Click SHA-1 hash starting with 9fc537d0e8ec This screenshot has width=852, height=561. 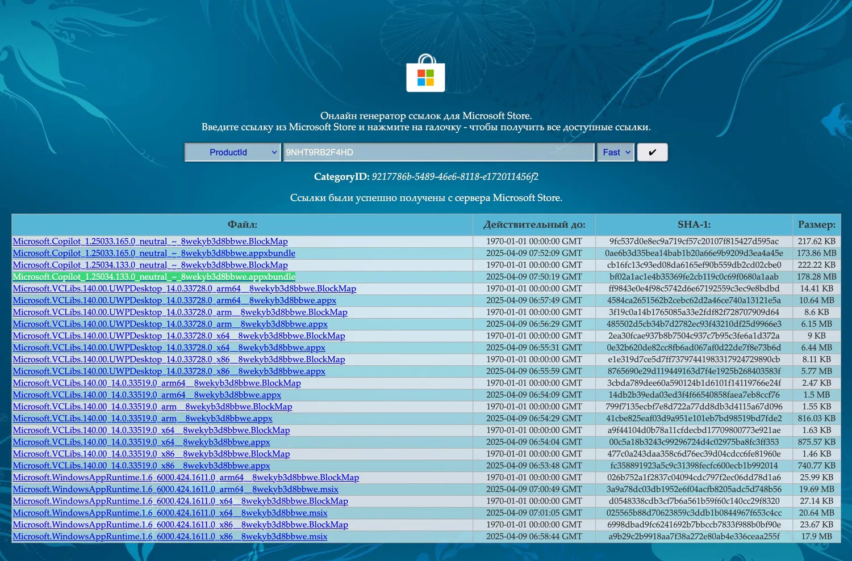pos(694,241)
